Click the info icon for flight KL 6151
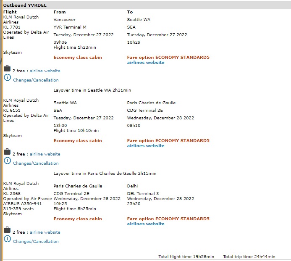 pyautogui.click(x=7, y=161)
